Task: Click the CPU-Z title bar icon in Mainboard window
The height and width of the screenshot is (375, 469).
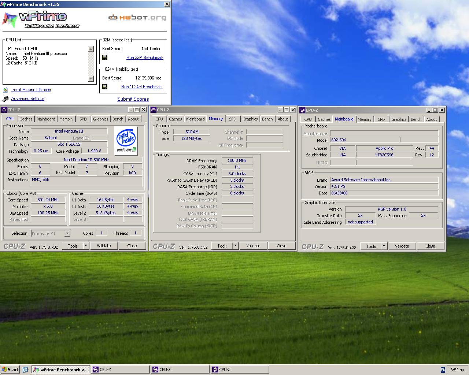Action: click(302, 110)
